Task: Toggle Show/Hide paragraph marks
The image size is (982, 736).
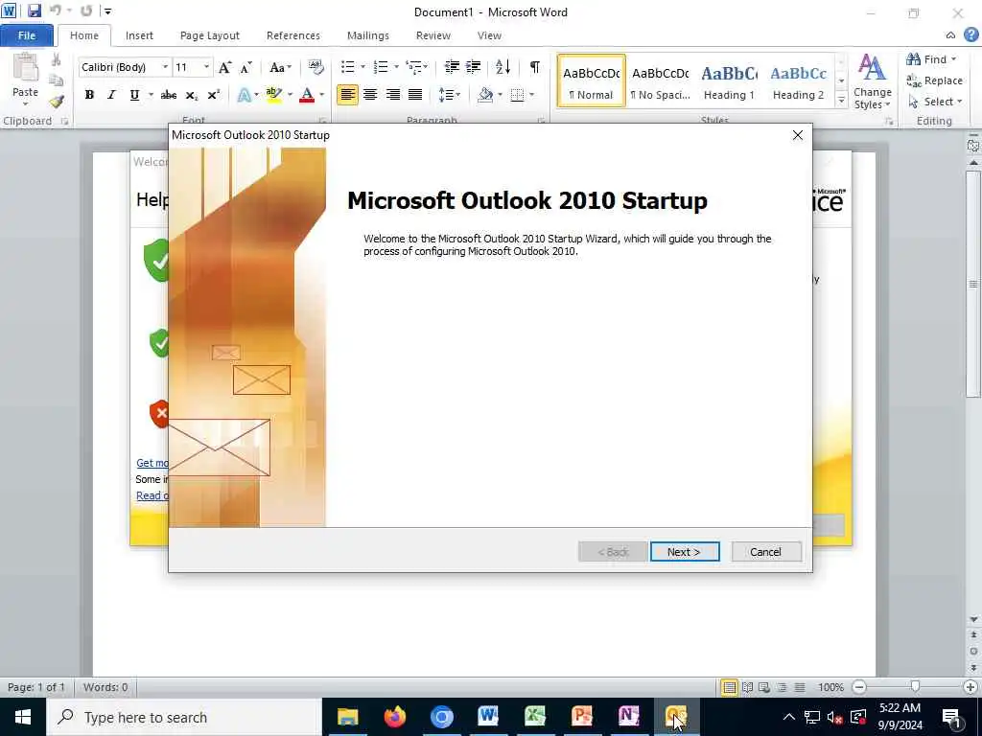Action: [535, 67]
